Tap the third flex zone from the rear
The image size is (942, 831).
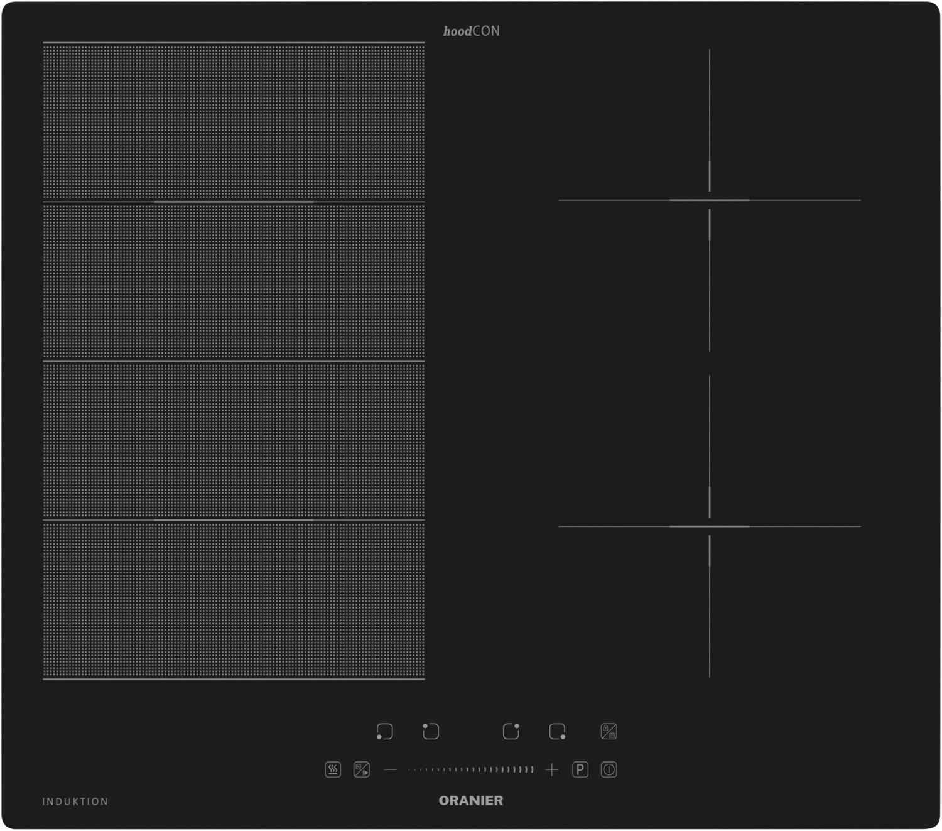click(234, 440)
